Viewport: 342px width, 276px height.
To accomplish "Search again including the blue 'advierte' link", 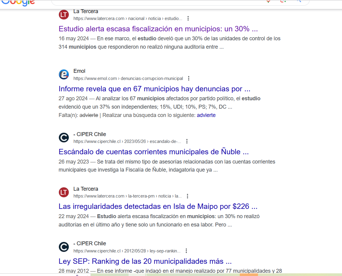I will (206, 115).
